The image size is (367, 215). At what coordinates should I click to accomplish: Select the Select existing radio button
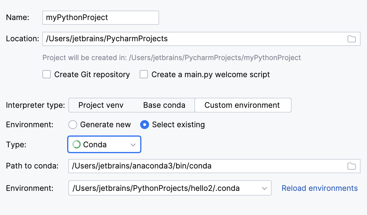point(144,125)
